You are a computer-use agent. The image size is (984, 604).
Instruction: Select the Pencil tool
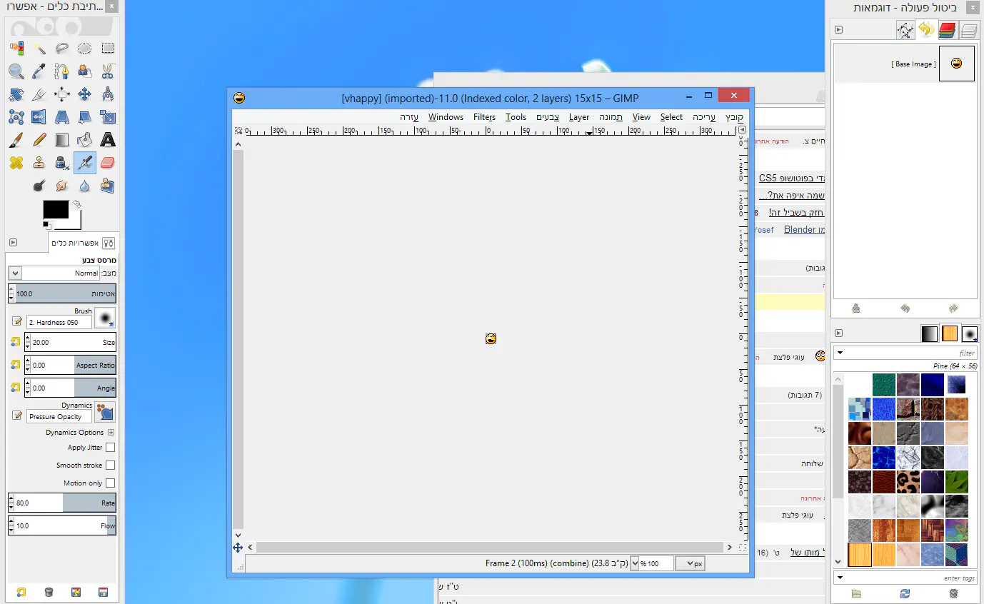click(x=39, y=140)
